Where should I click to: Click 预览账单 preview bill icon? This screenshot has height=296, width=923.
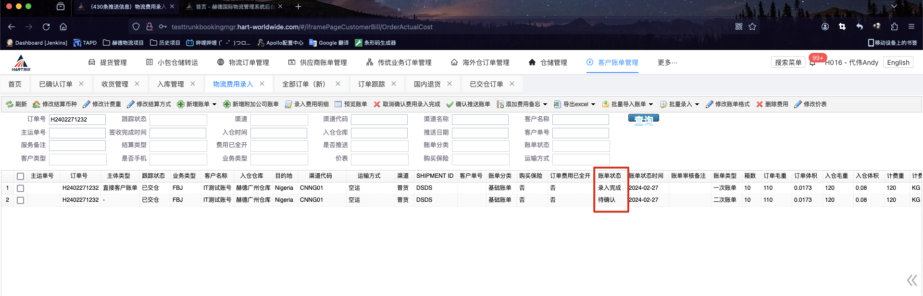point(338,104)
